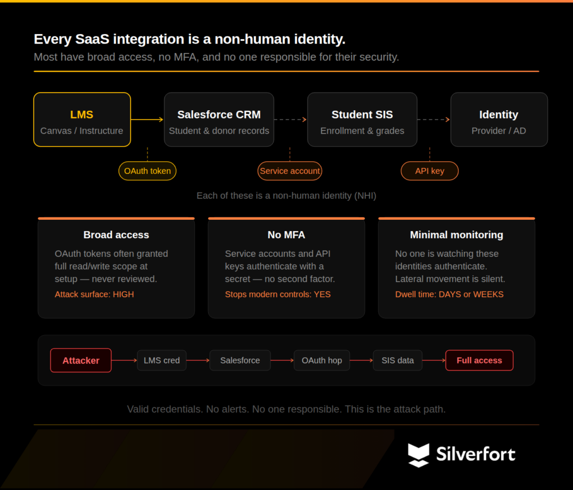Image resolution: width=573 pixels, height=490 pixels.
Task: Click 'OAuth tokens often granted' description text
Action: coord(111,253)
